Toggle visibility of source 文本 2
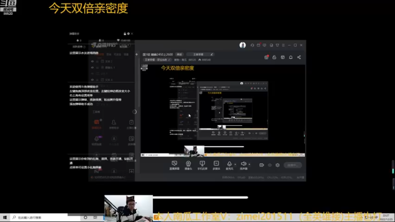Viewport: 395px width, 222px height. [x=92, y=61]
